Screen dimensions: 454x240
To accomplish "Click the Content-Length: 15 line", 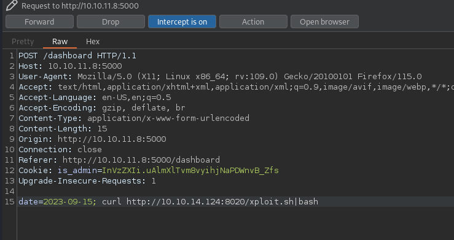I will (x=63, y=128).
